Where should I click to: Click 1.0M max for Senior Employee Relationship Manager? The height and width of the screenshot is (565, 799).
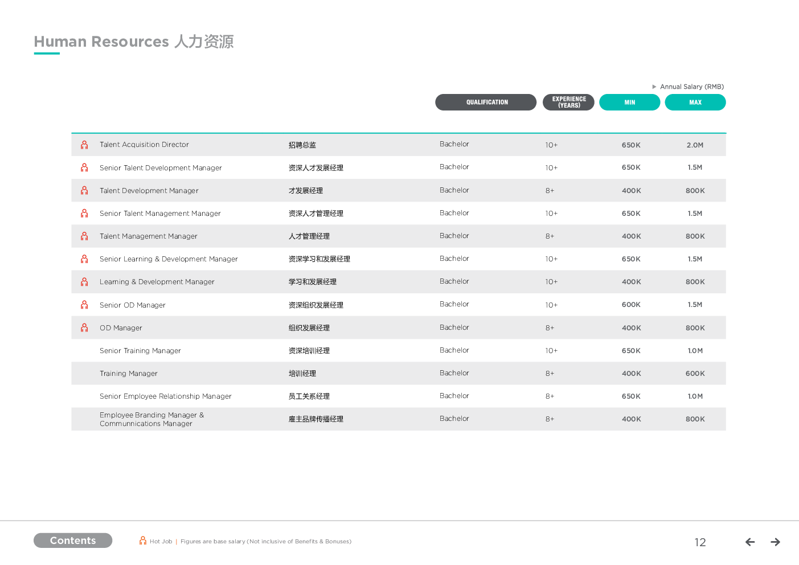coord(695,396)
